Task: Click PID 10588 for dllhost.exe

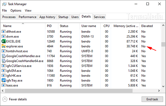Action: pyautogui.click(x=51, y=32)
